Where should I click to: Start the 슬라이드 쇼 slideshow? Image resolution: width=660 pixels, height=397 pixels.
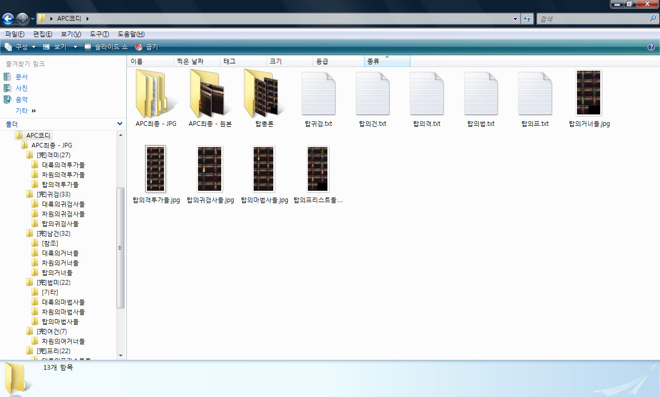pos(106,47)
